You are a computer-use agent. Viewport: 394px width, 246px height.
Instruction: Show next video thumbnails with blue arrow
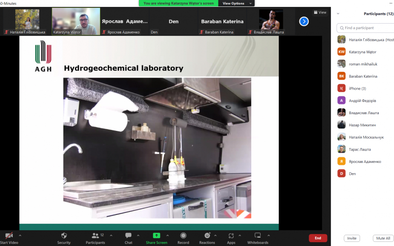tap(304, 21)
